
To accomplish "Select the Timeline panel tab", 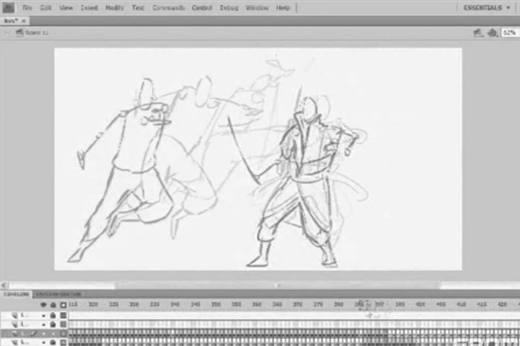I will tap(14, 294).
